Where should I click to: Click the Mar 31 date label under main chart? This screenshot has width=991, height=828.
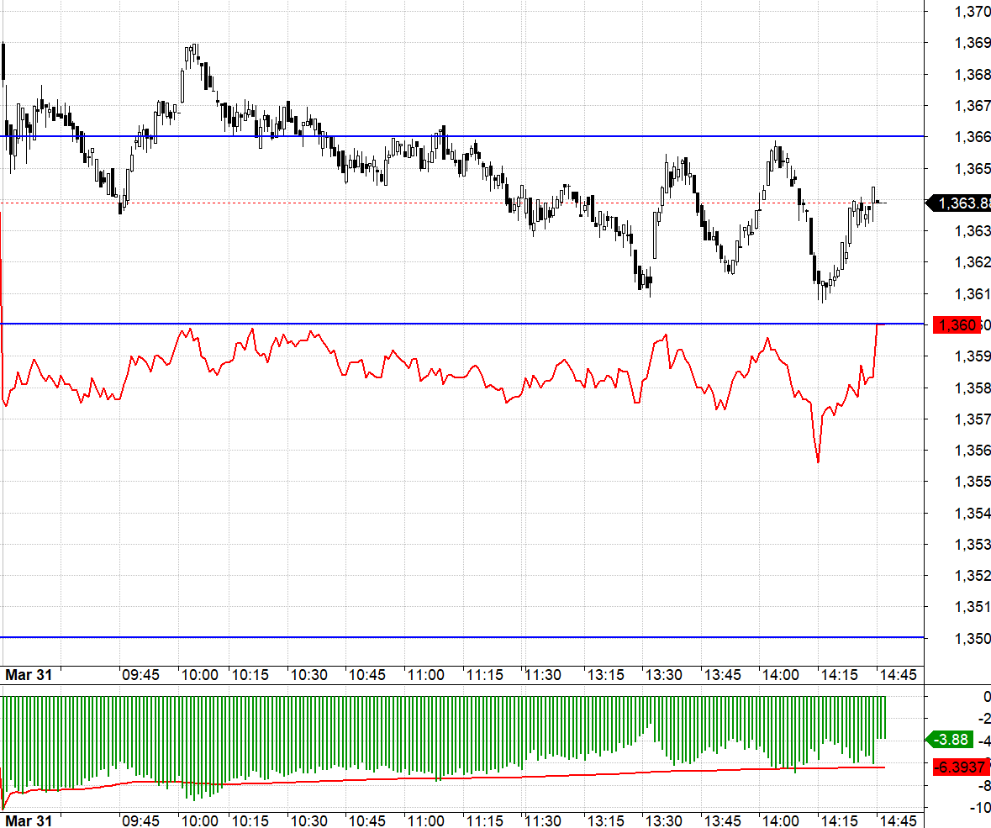point(29,675)
